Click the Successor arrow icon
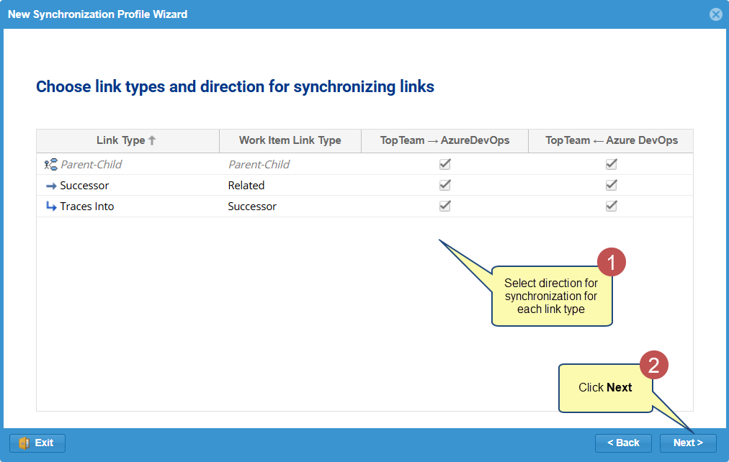Image resolution: width=729 pixels, height=462 pixels. [50, 186]
